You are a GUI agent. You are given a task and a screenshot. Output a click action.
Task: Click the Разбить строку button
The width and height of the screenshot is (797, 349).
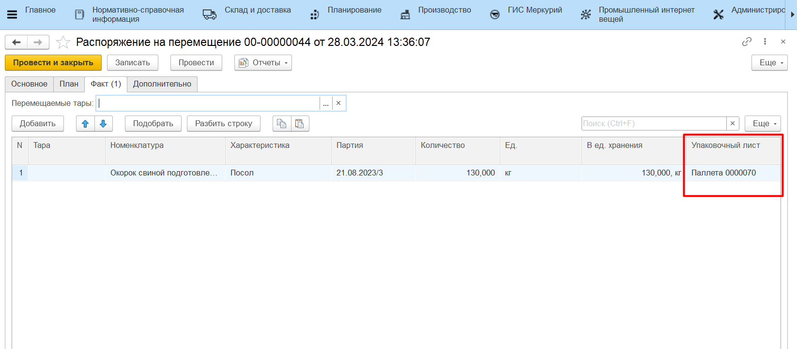[223, 124]
